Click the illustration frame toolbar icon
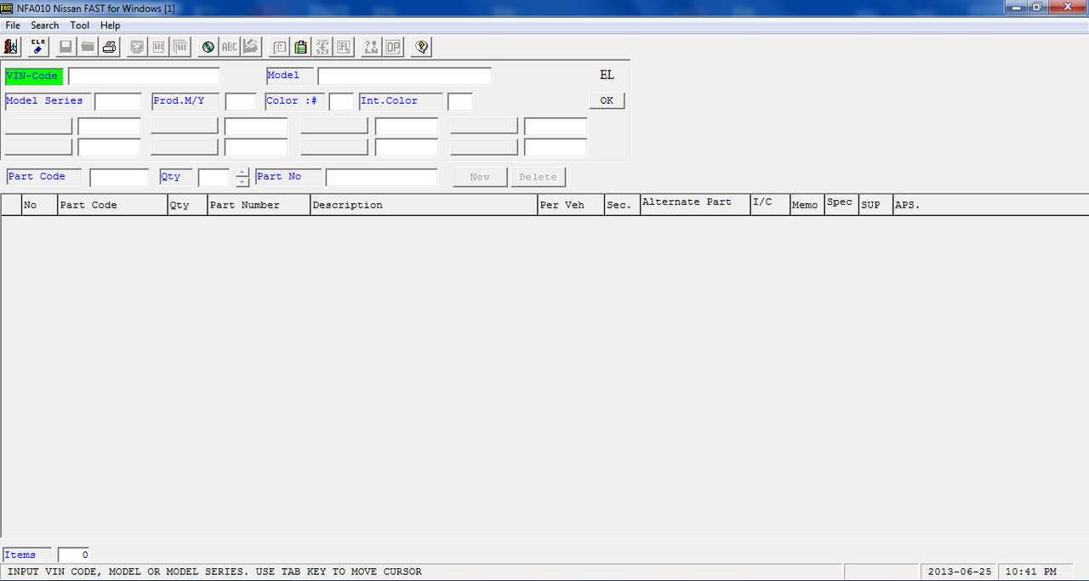The width and height of the screenshot is (1089, 581). [136, 47]
